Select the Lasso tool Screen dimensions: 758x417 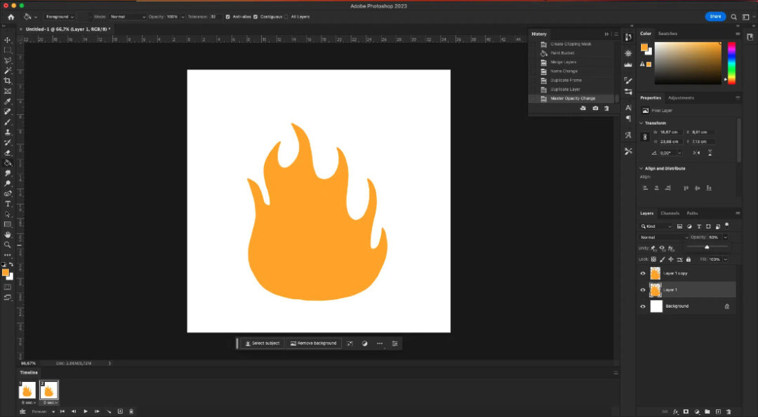point(7,60)
